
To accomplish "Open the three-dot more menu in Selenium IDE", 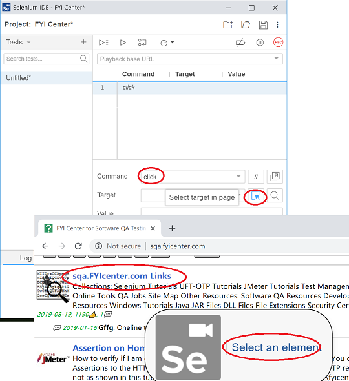I will click(x=277, y=24).
